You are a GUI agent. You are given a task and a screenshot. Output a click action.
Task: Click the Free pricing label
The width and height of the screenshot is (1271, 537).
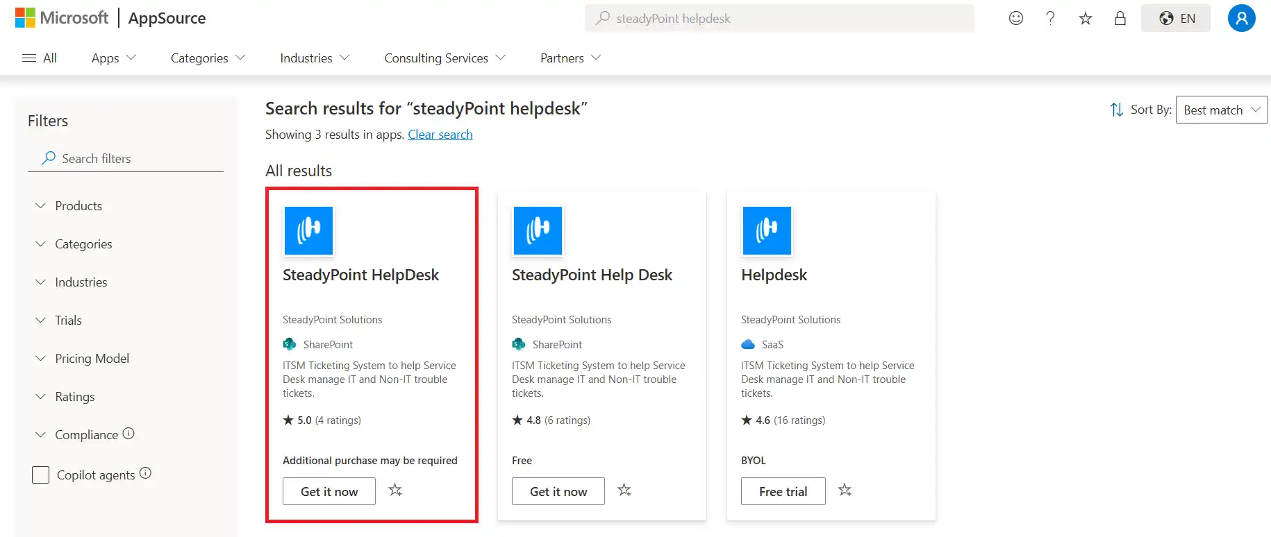tap(522, 461)
